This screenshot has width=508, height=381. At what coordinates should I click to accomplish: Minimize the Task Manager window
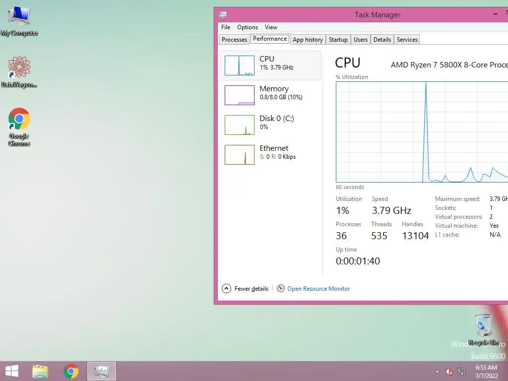[496, 14]
